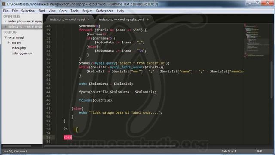Open index.php in the folder tree
The height and width of the screenshot is (155, 275).
click(x=18, y=48)
